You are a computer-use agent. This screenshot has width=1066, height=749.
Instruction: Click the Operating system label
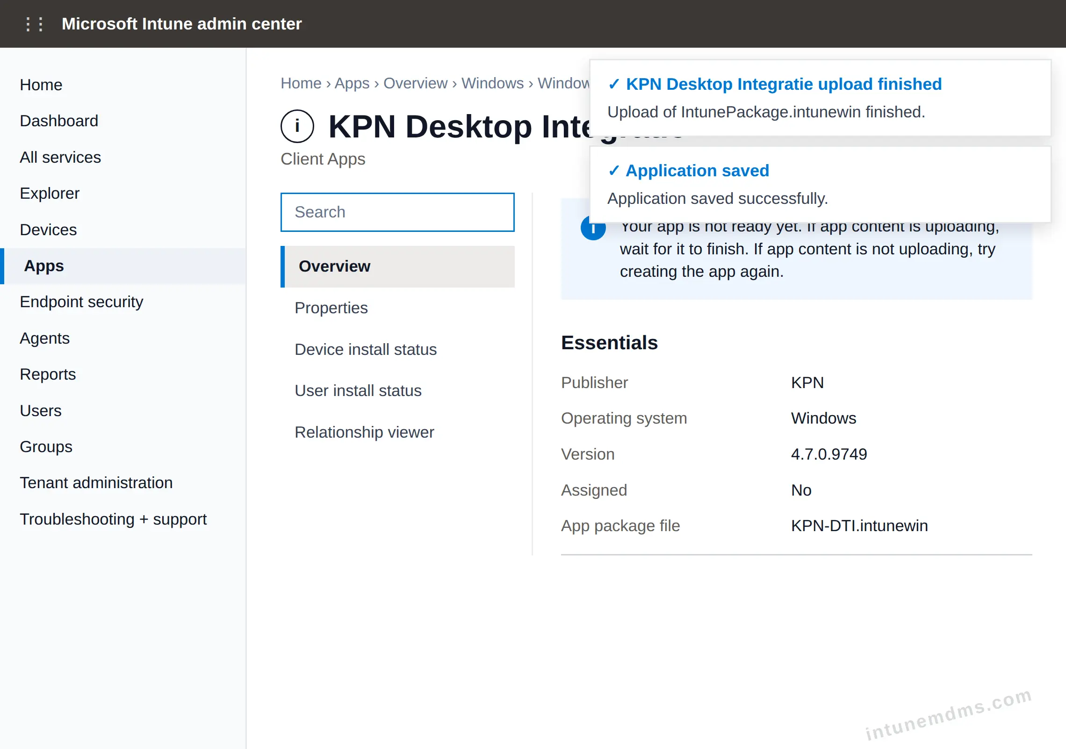(624, 418)
